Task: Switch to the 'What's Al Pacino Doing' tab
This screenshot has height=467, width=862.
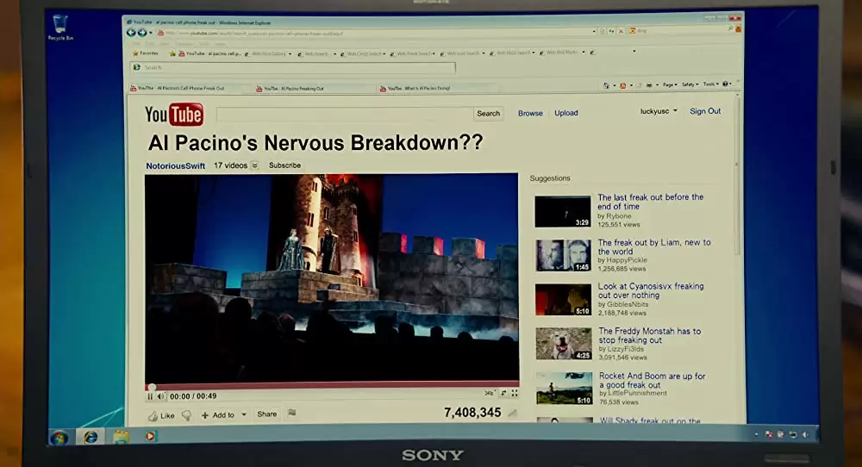Action: point(418,88)
